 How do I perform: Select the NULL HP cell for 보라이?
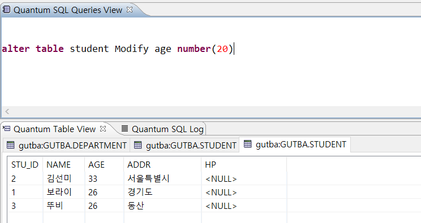[x=244, y=192]
